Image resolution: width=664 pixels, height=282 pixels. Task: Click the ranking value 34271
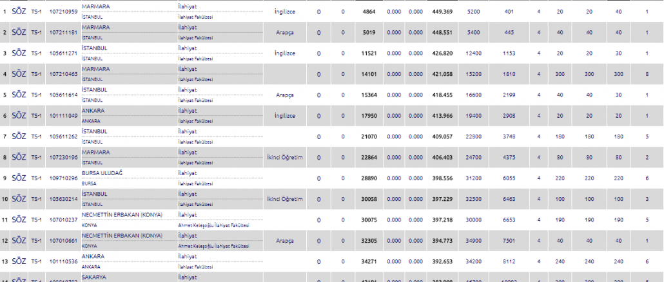(369, 261)
